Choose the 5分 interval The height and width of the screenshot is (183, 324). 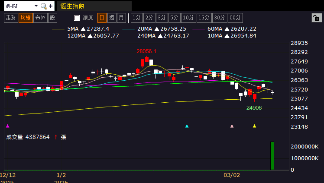(175, 18)
